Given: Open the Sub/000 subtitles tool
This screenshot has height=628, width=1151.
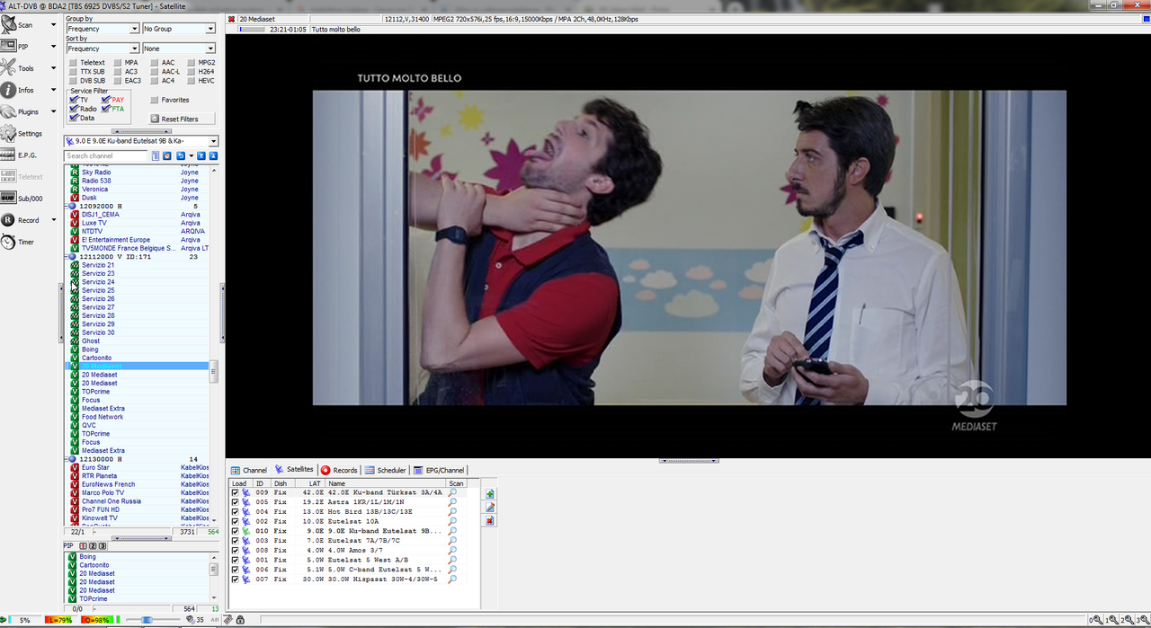Looking at the screenshot, I should 9,198.
